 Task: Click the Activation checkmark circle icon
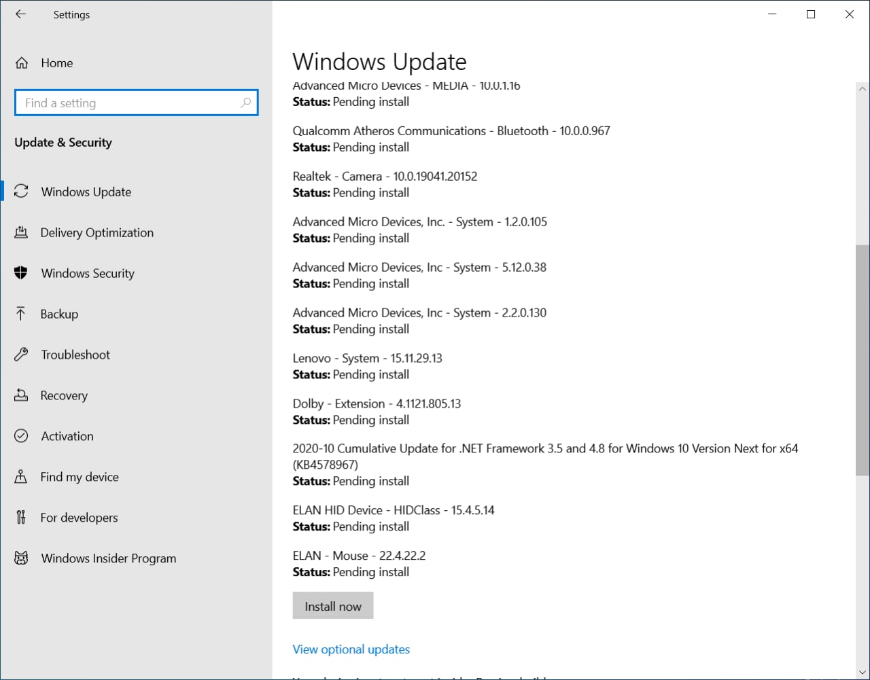pos(21,436)
